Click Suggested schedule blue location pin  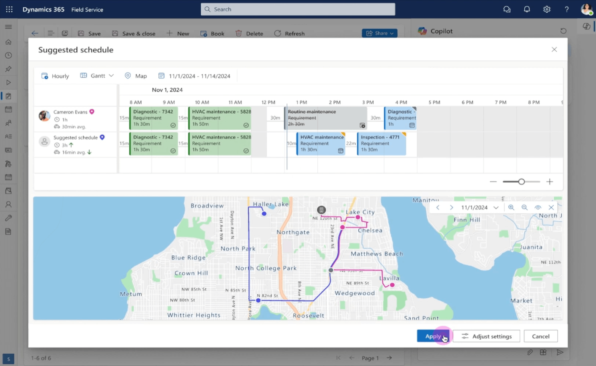102,137
